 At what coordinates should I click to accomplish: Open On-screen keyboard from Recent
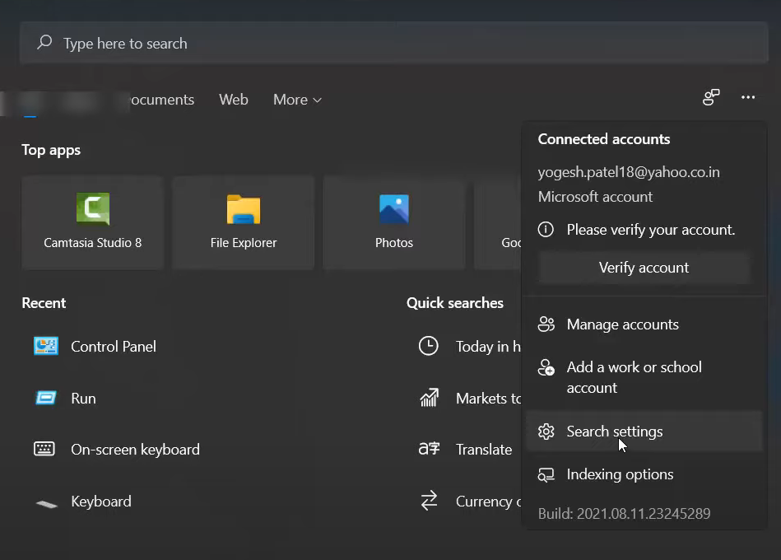(135, 450)
